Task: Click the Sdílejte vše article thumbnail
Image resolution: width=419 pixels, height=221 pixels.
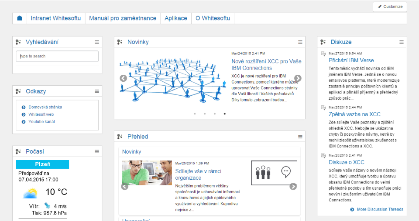Action: tap(147, 173)
